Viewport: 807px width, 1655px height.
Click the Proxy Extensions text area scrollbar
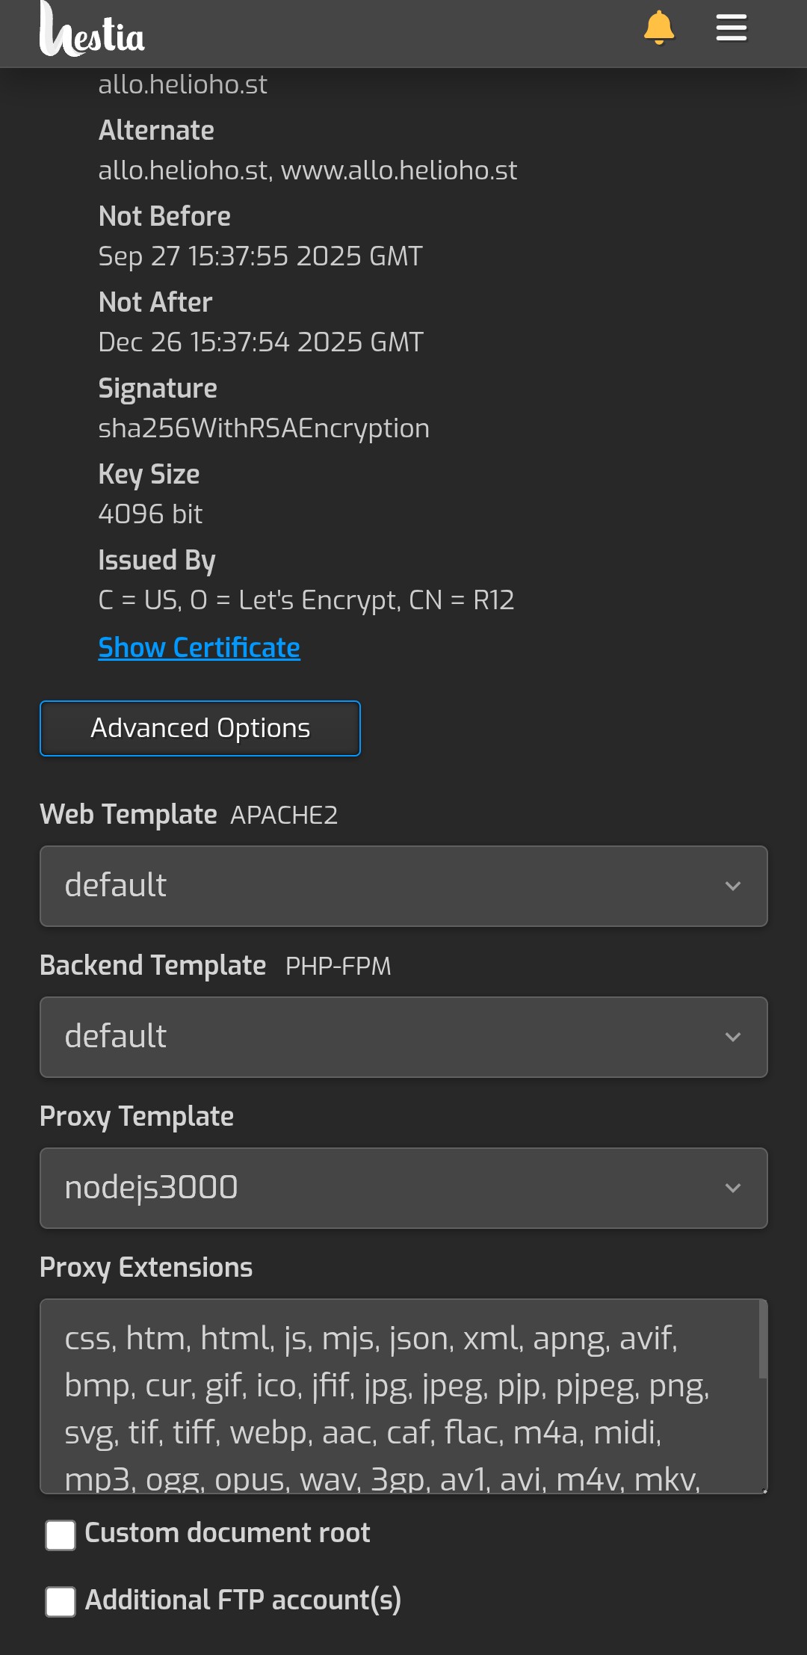pos(762,1340)
